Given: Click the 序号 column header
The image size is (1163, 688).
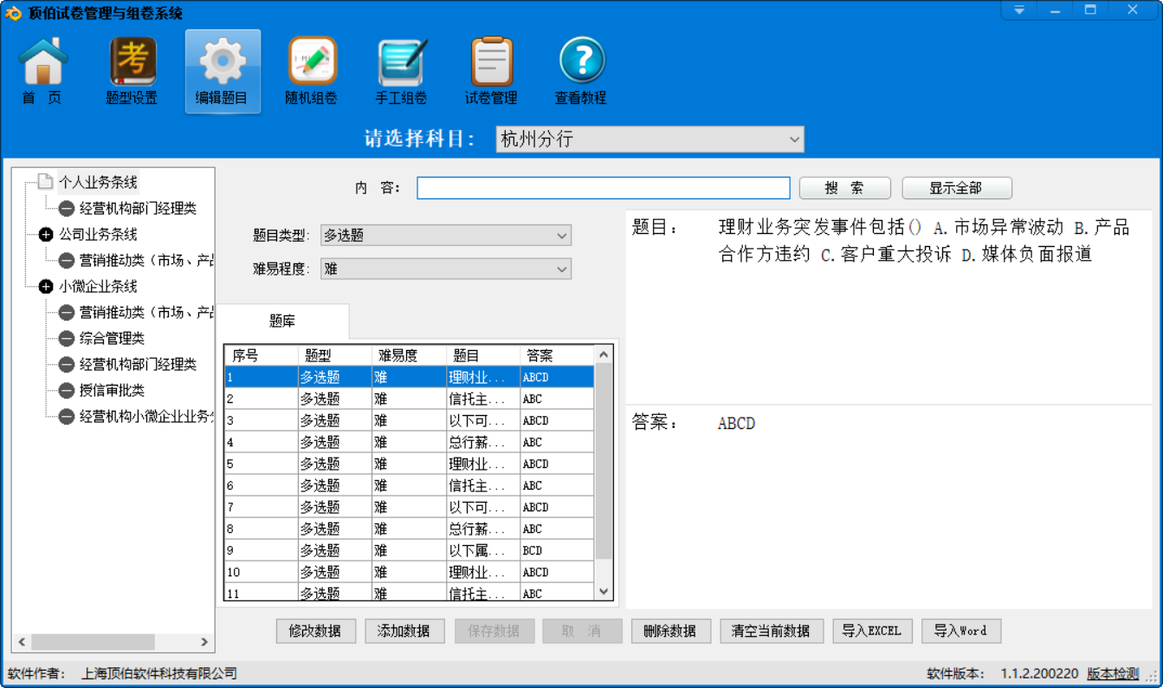Looking at the screenshot, I should [x=261, y=355].
